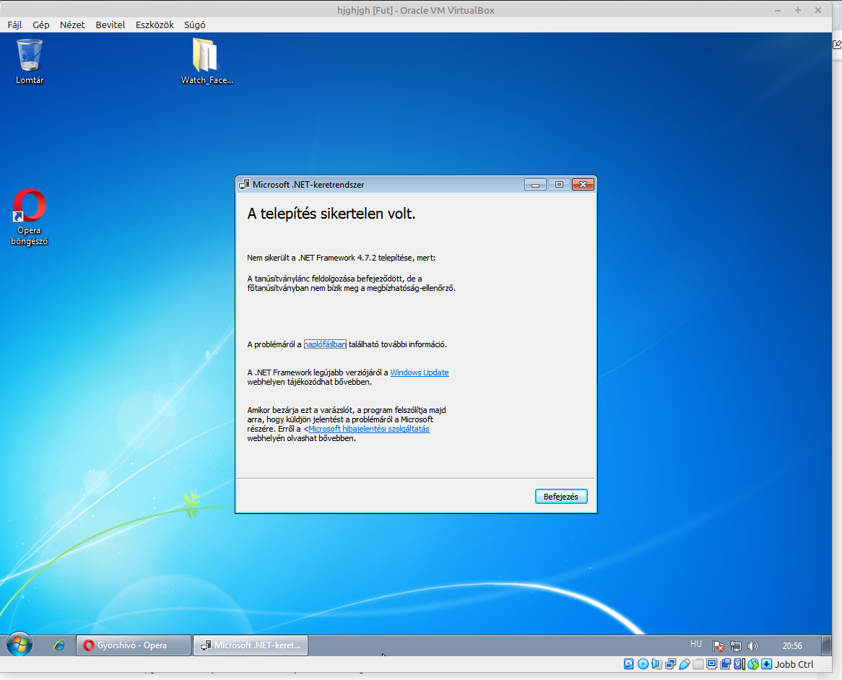The width and height of the screenshot is (842, 680).
Task: Open the Action Center flag icon
Action: pyautogui.click(x=719, y=646)
